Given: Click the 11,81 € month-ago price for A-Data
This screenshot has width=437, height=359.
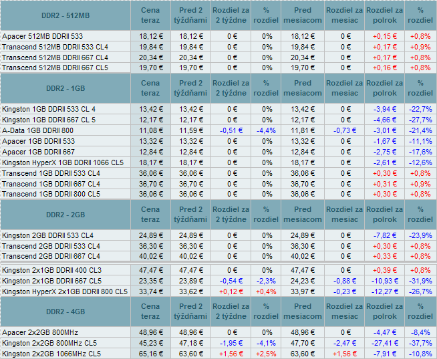Looking at the screenshot, I should pos(303,130).
